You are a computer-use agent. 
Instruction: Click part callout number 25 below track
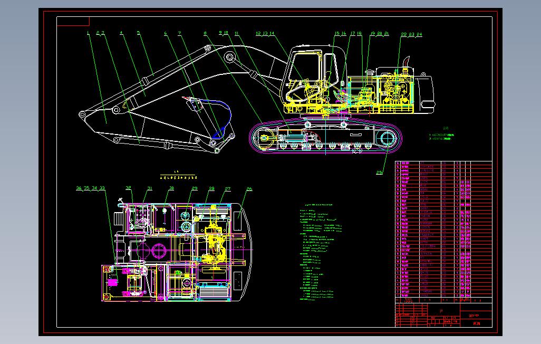pos(380,173)
